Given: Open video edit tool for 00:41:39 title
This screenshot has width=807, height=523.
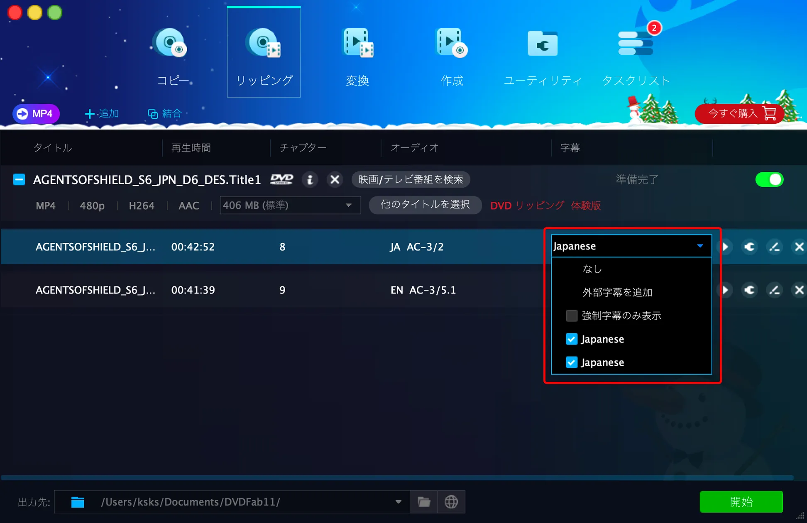Looking at the screenshot, I should (774, 290).
